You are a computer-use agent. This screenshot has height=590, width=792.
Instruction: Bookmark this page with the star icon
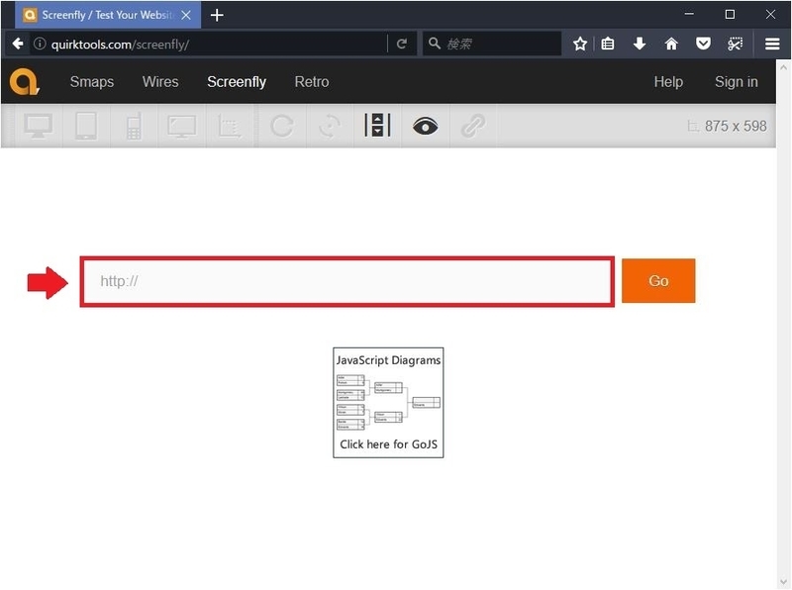[580, 44]
